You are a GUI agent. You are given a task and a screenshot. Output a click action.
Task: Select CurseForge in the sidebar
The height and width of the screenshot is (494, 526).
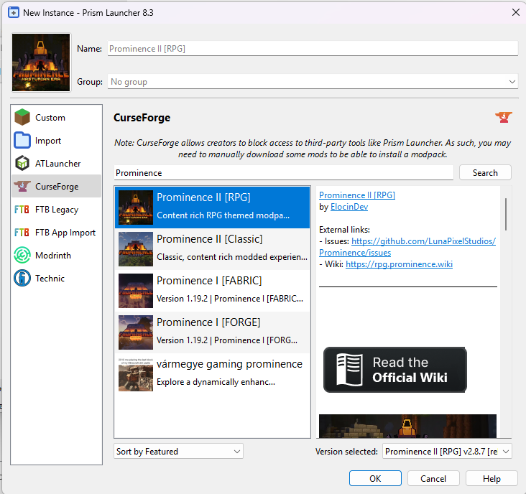point(56,187)
